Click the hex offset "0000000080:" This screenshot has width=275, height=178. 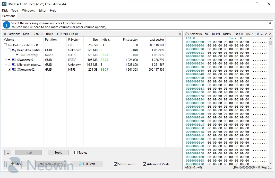pos(195,99)
